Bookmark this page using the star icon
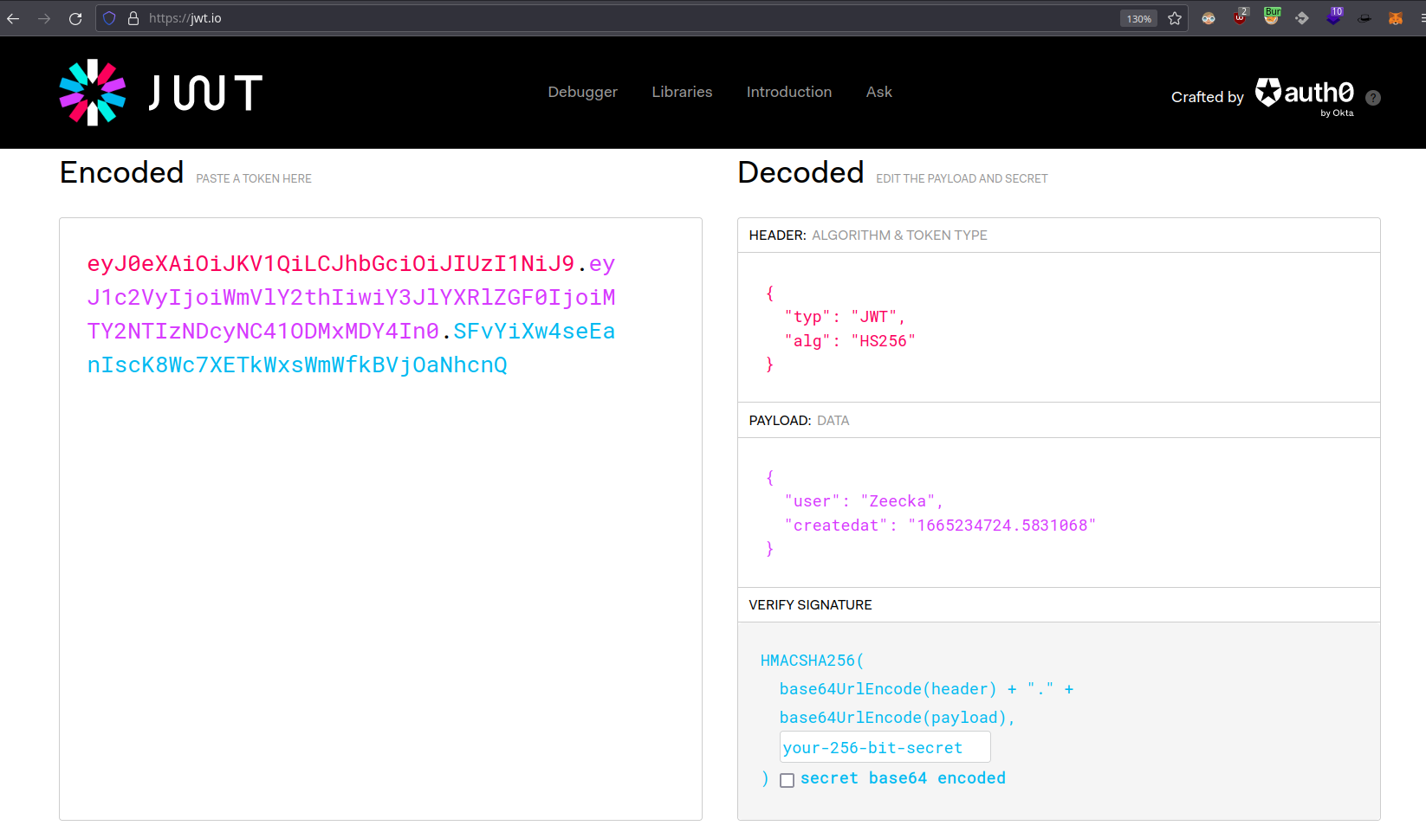 (x=1175, y=18)
